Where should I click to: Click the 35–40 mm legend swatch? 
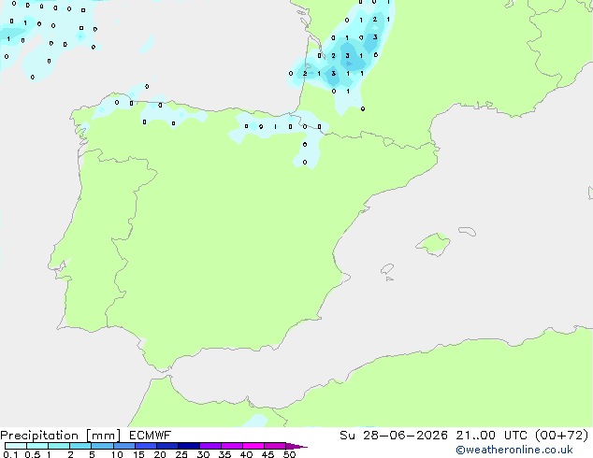[232, 446]
